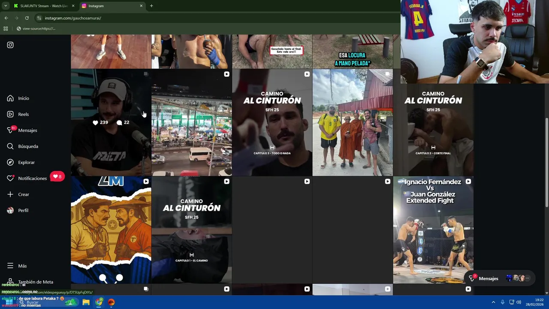Open a new browser tab
Viewport: 549px width, 309px height.
[x=151, y=6]
